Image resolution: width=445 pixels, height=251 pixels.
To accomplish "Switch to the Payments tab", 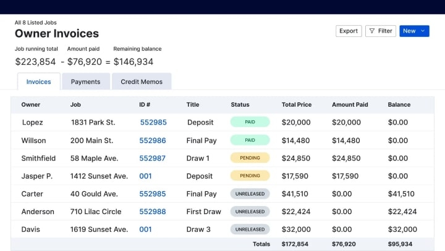I will pos(85,81).
